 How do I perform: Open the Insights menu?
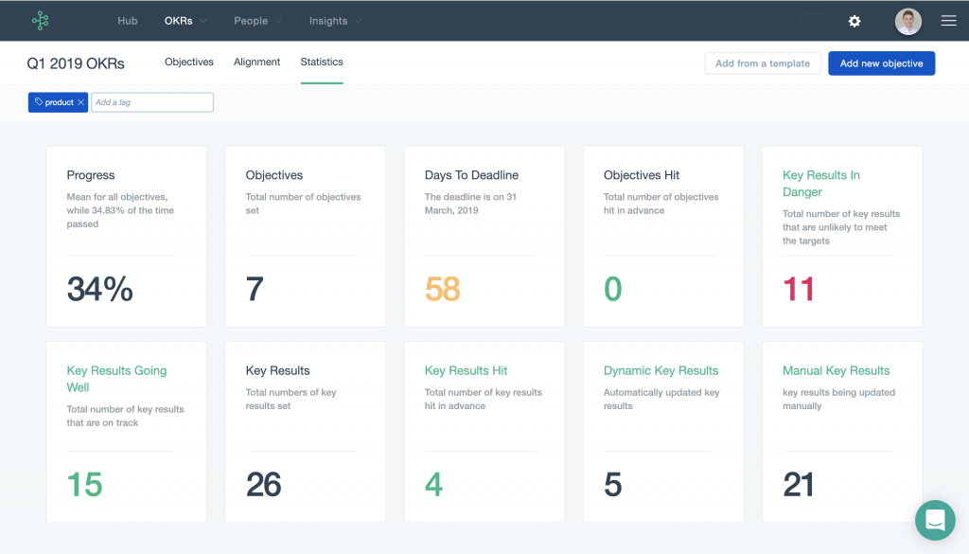pyautogui.click(x=328, y=21)
